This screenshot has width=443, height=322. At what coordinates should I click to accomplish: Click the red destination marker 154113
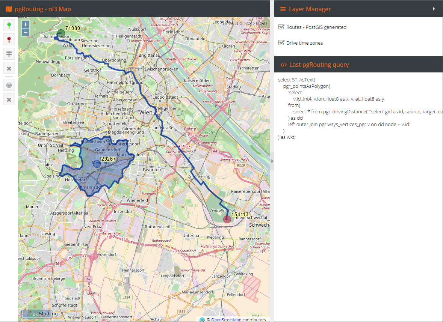tap(227, 219)
